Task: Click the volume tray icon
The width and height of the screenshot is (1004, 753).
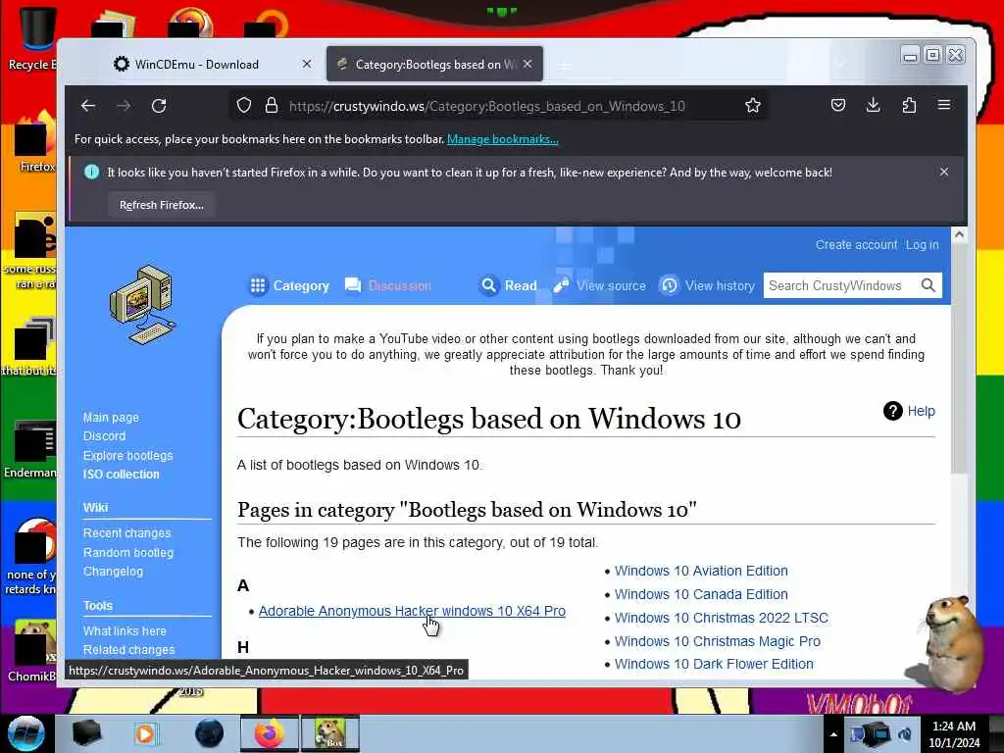Action: coord(905,734)
